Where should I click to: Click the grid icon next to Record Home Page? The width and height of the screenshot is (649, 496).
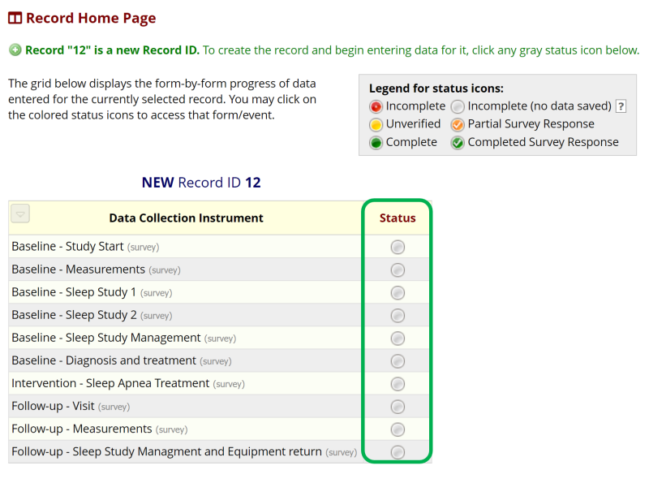click(x=15, y=17)
